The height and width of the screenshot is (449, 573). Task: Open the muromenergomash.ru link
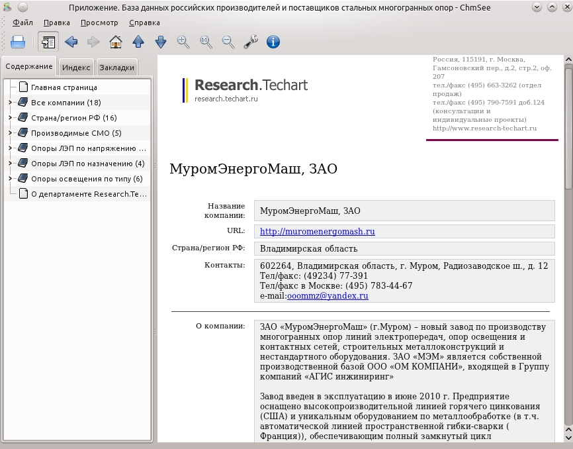[x=317, y=231]
